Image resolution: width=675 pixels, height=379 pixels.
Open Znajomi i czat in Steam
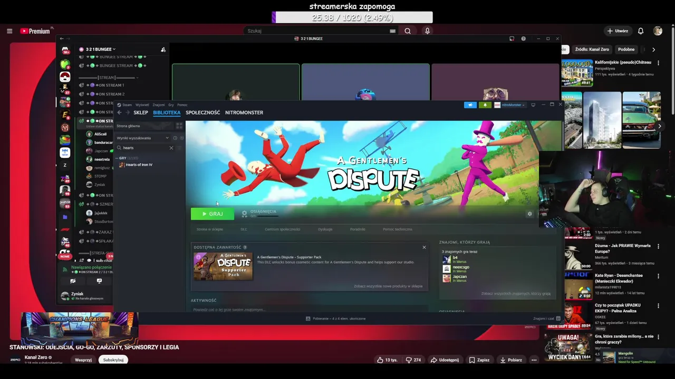(x=546, y=318)
